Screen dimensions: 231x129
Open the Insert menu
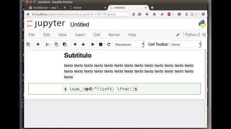pos(80,35)
